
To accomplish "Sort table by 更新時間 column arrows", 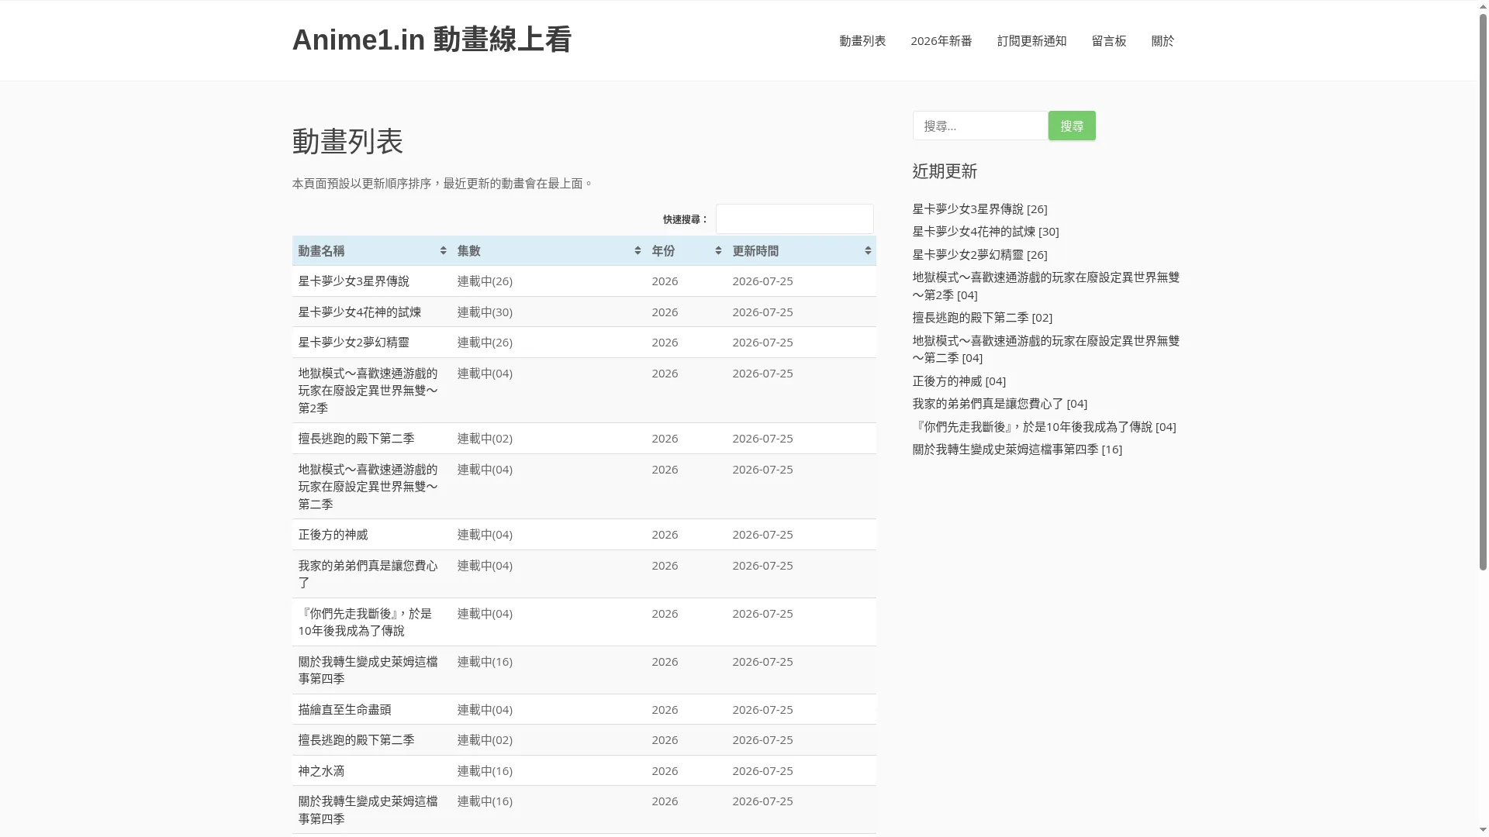I will click(868, 251).
